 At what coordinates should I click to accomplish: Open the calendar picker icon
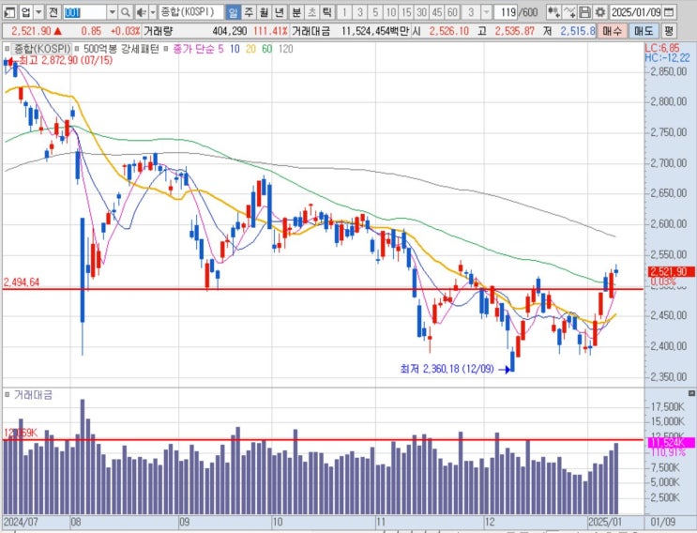pos(670,12)
